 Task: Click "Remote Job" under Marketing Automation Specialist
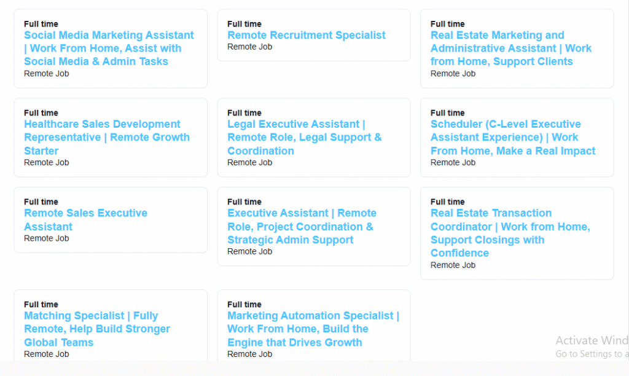pyautogui.click(x=249, y=354)
